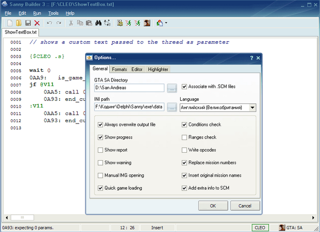Click the Paste clipboard toolbar icon
Image resolution: width=320 pixels, height=232 pixels.
click(x=89, y=23)
